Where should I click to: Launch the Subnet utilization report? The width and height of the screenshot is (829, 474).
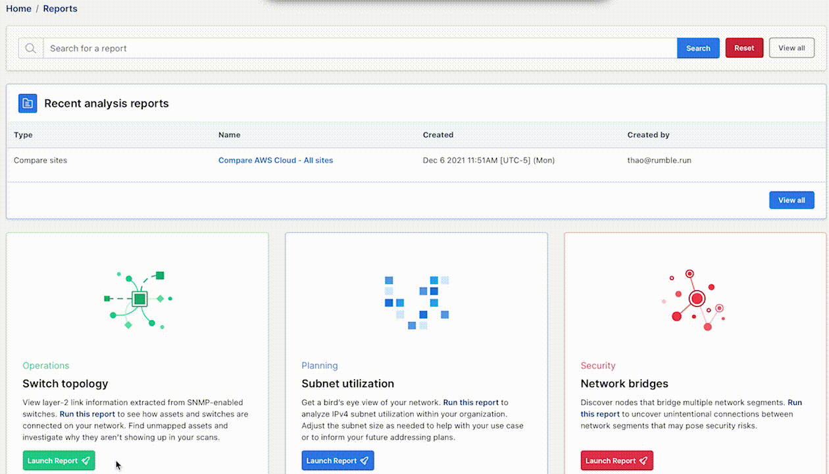[x=338, y=461]
